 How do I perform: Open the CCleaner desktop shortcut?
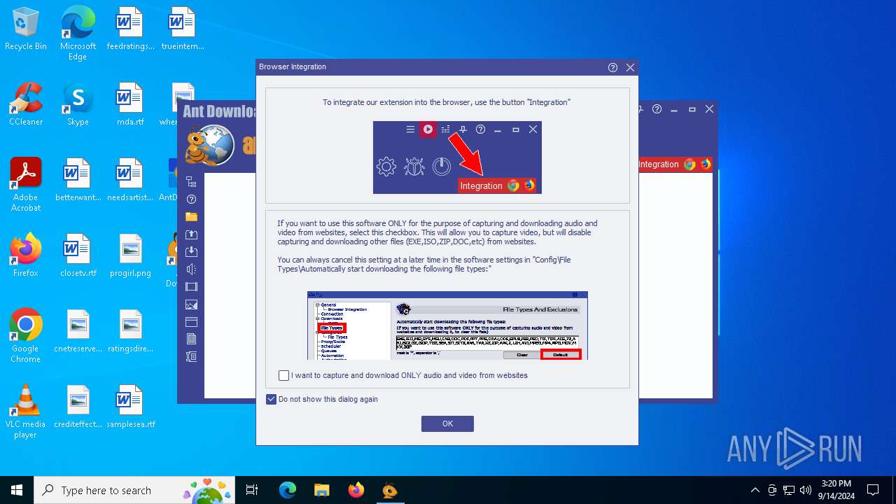(x=26, y=105)
